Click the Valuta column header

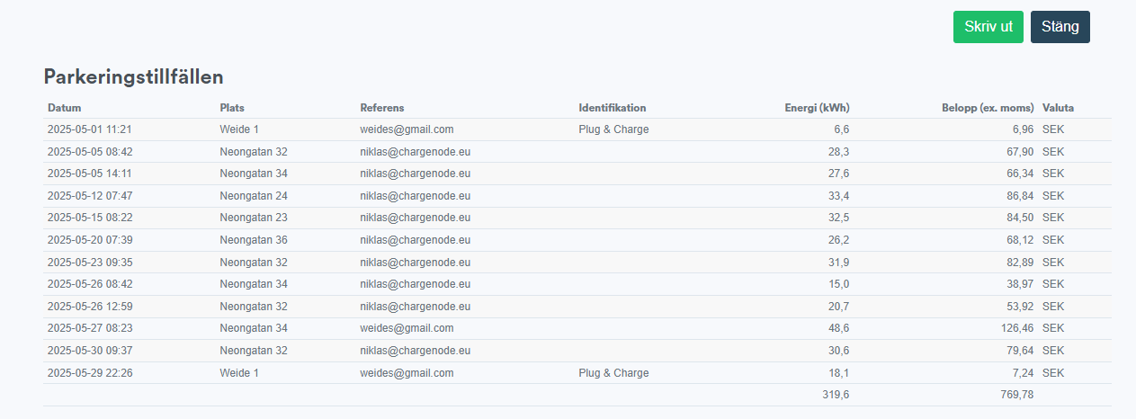tap(1058, 108)
